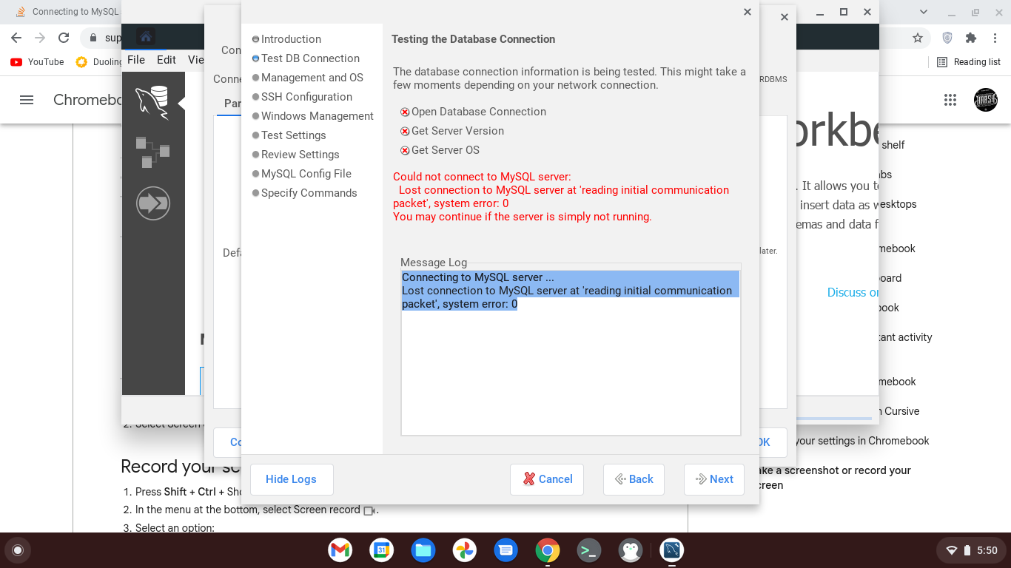Open the Linux Terminal on the shelf
Viewport: 1011px width, 568px height.
(x=588, y=550)
